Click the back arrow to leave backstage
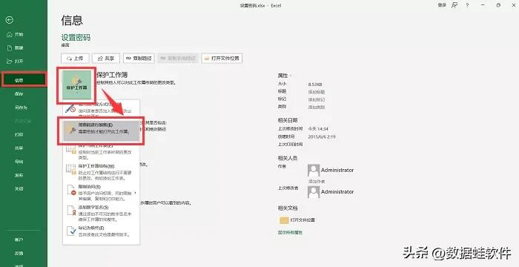This screenshot has height=267, width=519. [9, 21]
